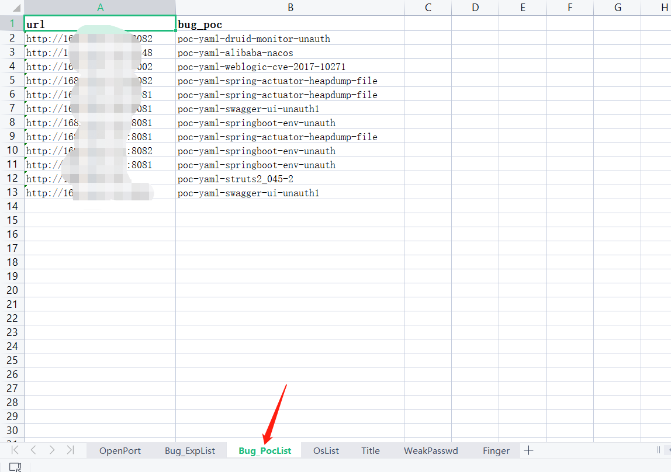Add a new sheet with plus icon

coord(528,450)
